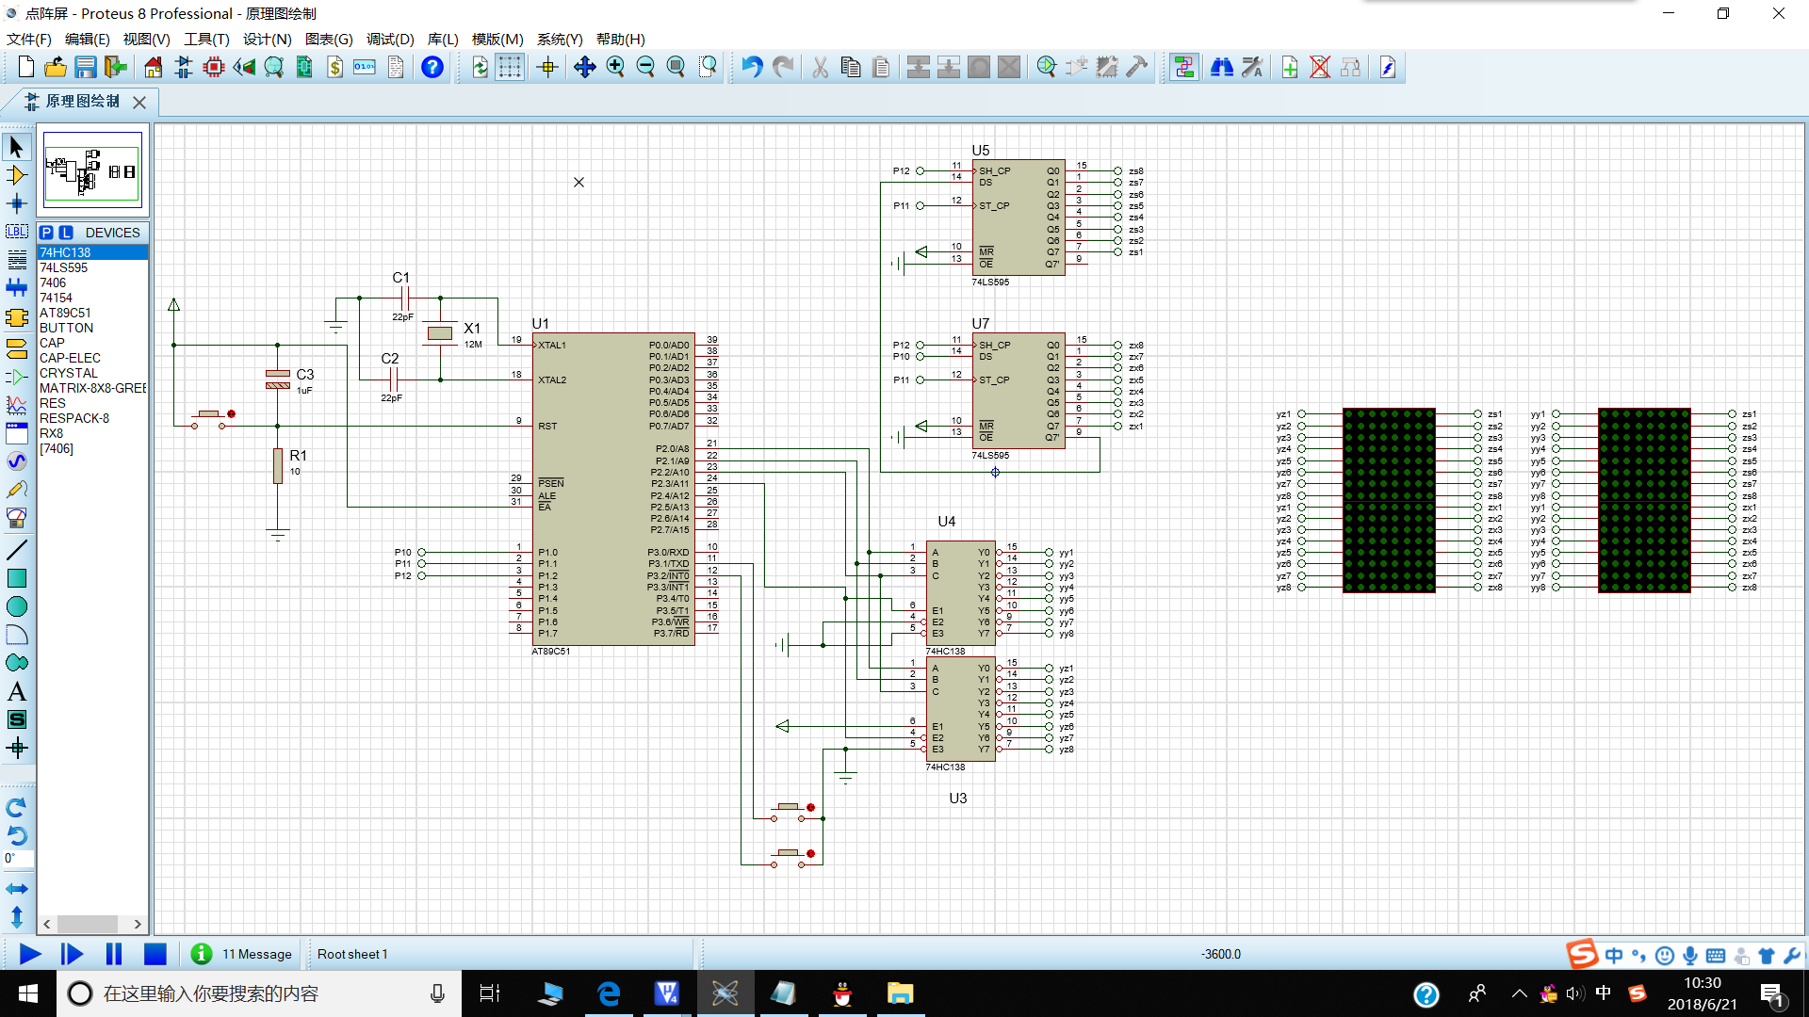This screenshot has height=1017, width=1809.
Task: Click the taskbar search box
Action: pos(259,993)
